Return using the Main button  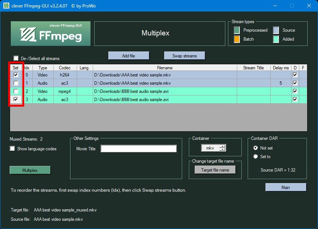tap(286, 187)
